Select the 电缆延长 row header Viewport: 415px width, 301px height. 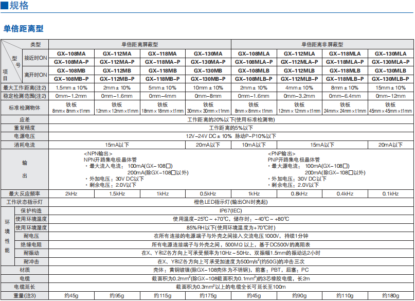click(25, 287)
